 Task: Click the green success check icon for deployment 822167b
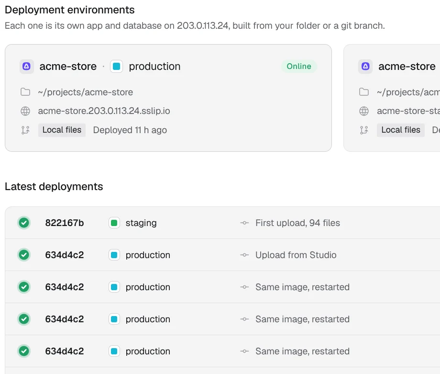(24, 223)
